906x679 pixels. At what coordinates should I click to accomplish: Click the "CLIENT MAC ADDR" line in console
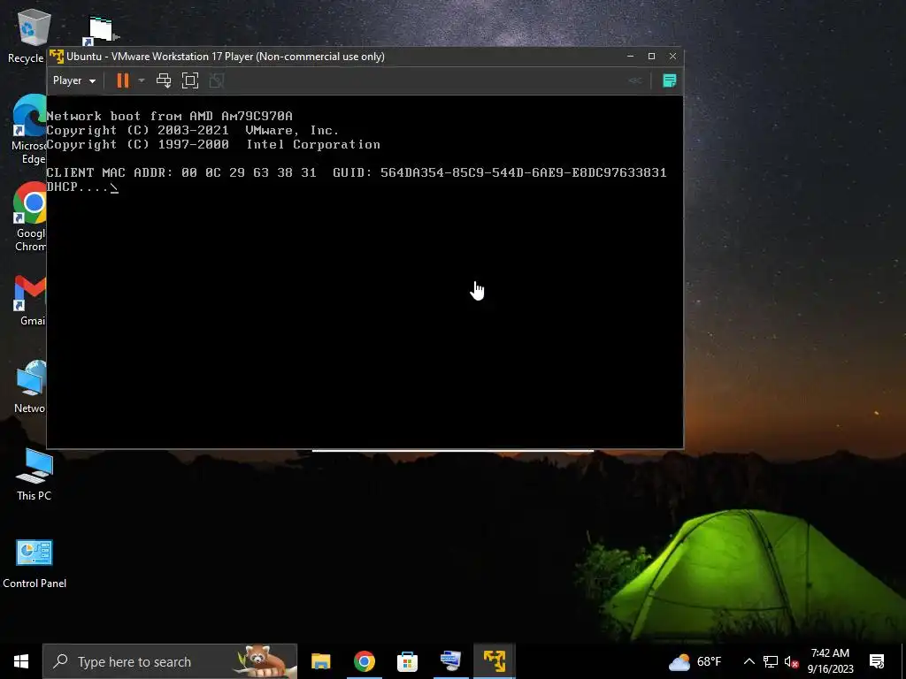pyautogui.click(x=357, y=172)
